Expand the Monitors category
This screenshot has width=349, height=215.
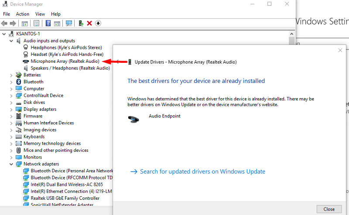tap(11, 157)
